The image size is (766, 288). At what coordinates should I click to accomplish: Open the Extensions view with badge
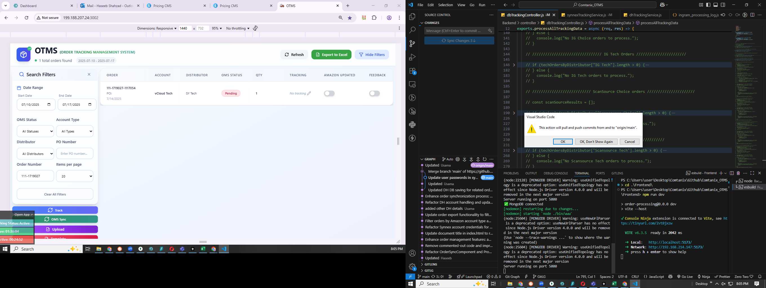point(412,71)
